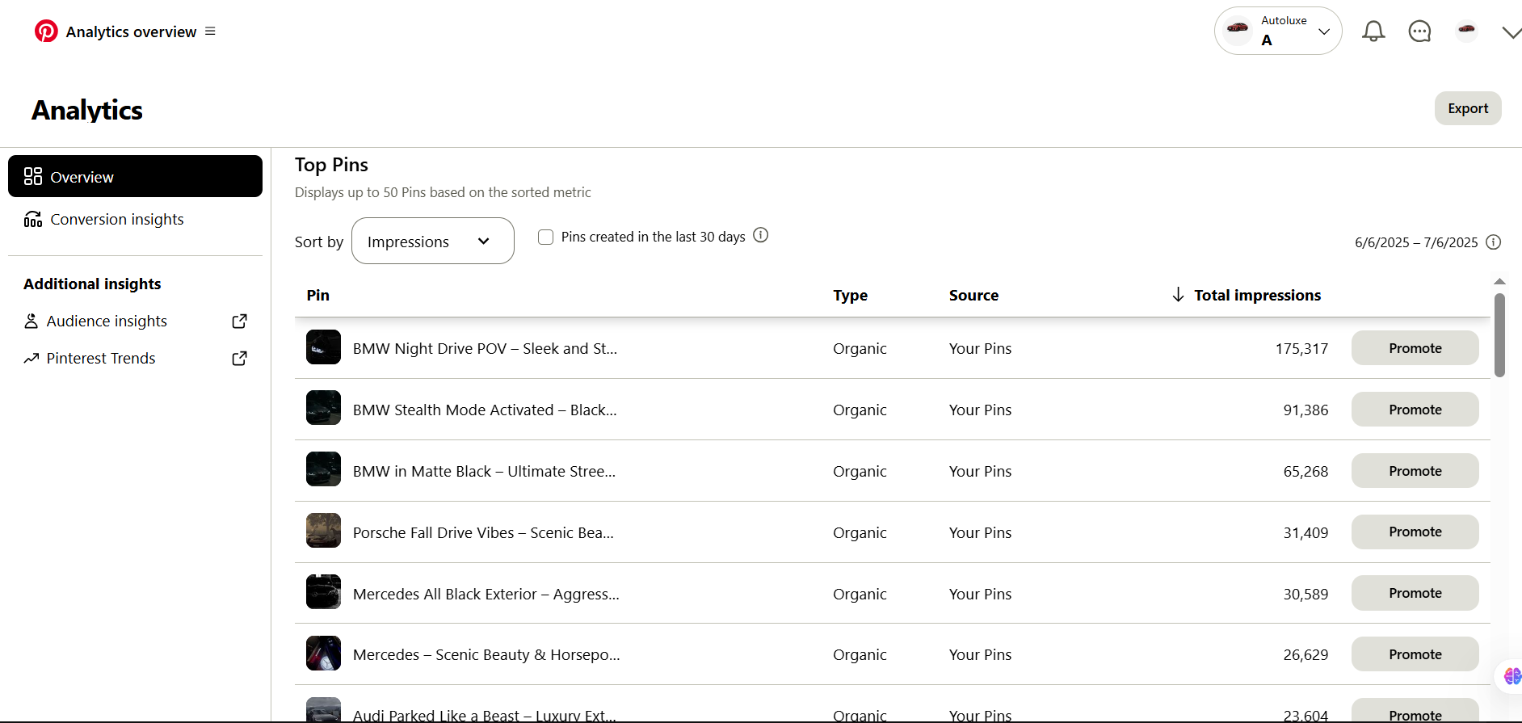Screen dimensions: 1522x723
Task: Promote the BMW Night Drive POV pin
Action: pos(1415,347)
